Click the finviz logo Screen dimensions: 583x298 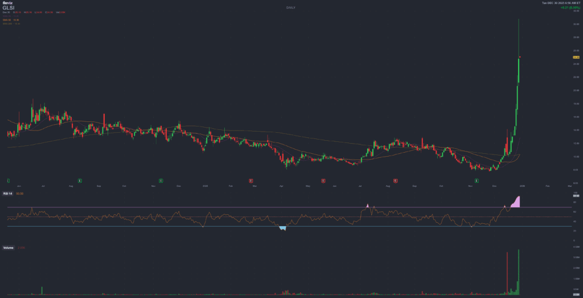coord(7,3)
